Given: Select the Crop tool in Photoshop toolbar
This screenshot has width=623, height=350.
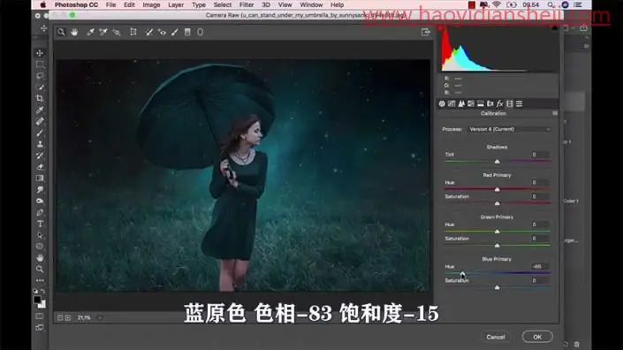Looking at the screenshot, I should point(40,98).
